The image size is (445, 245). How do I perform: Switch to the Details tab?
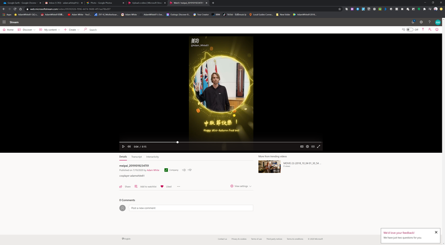pos(123,157)
